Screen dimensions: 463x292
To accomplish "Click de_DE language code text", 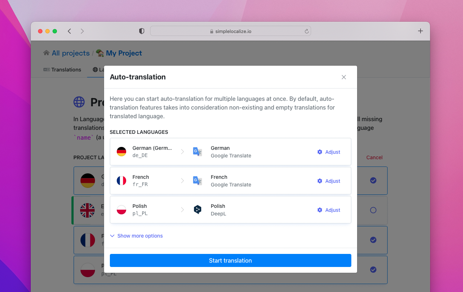I will tap(140, 156).
